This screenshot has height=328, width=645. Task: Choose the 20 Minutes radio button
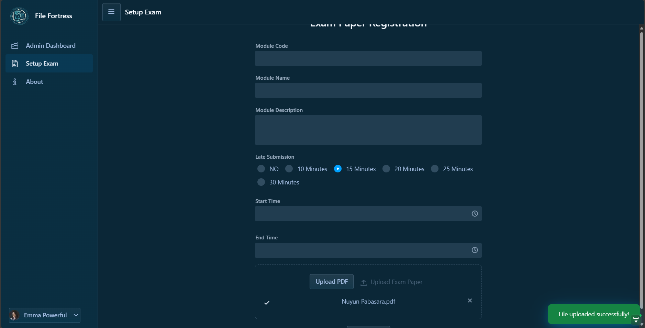click(386, 169)
